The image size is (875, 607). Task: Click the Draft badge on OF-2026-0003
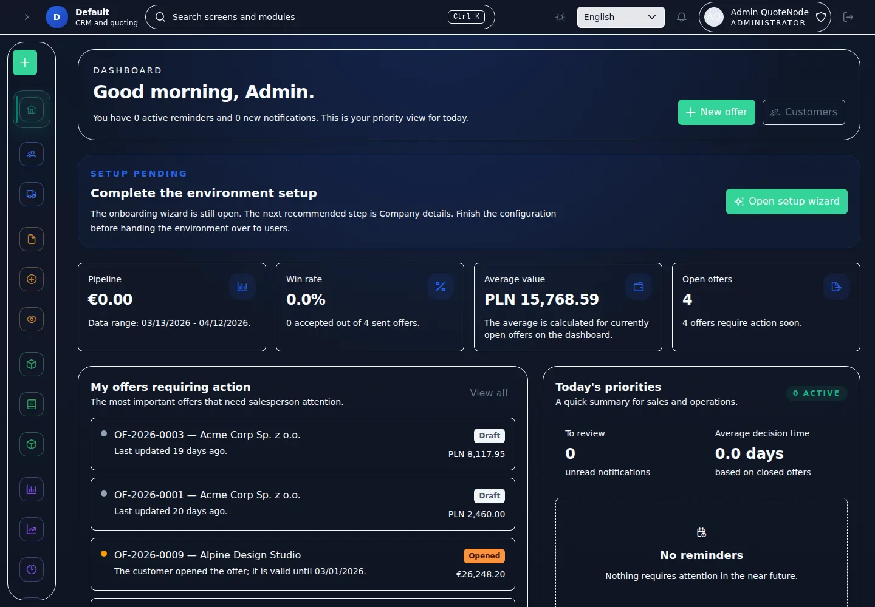[x=489, y=435]
